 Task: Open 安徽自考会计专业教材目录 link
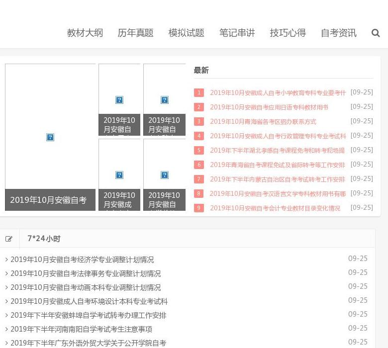click(x=275, y=208)
